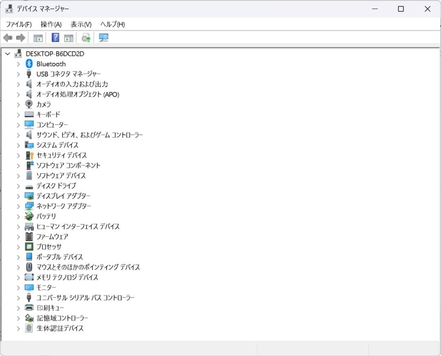Click the Properties toolbar icon

(x=69, y=38)
